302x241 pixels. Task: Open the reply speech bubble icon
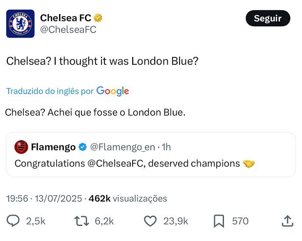tap(13, 221)
